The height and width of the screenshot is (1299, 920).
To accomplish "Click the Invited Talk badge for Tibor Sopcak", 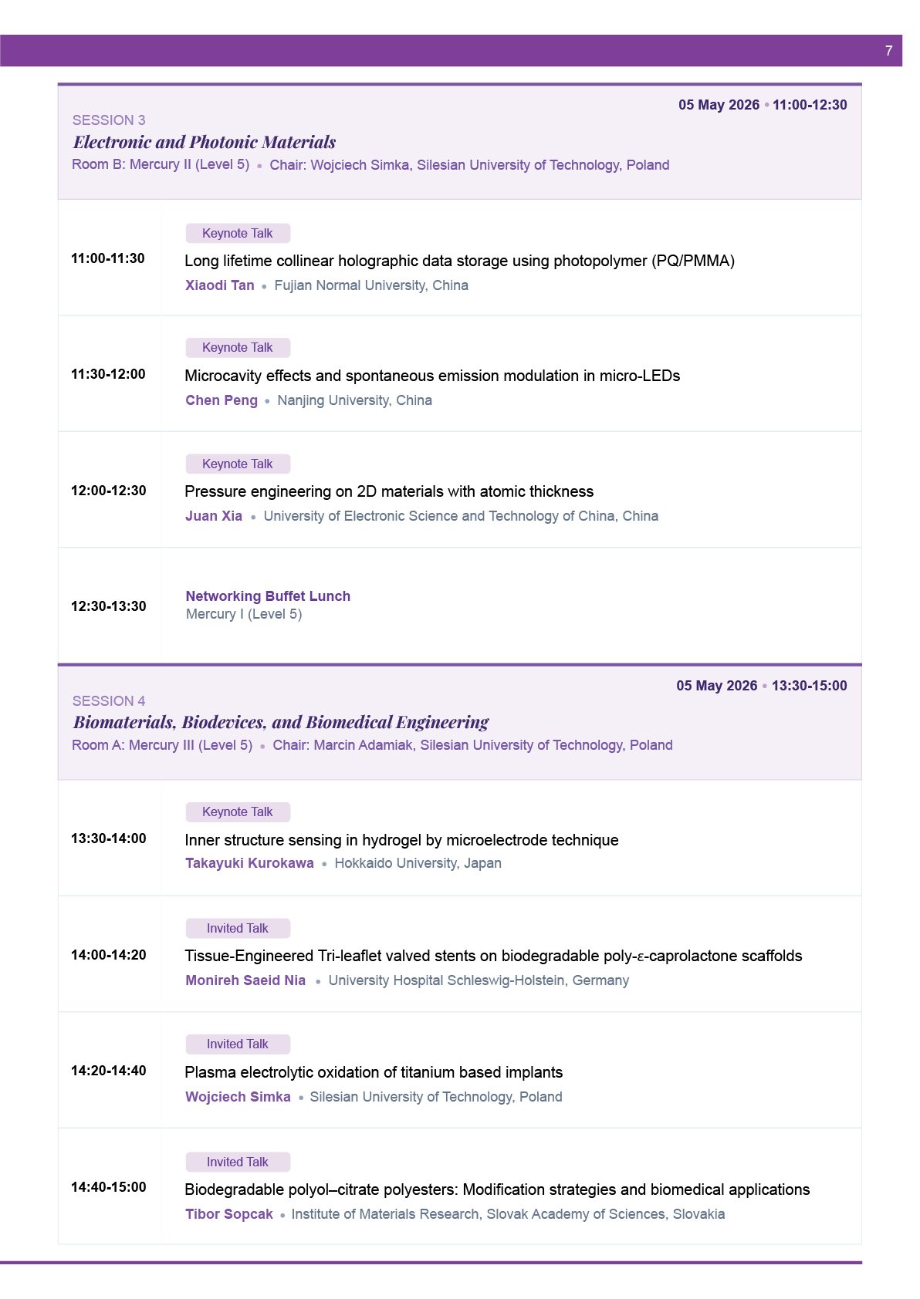I will pyautogui.click(x=238, y=1162).
